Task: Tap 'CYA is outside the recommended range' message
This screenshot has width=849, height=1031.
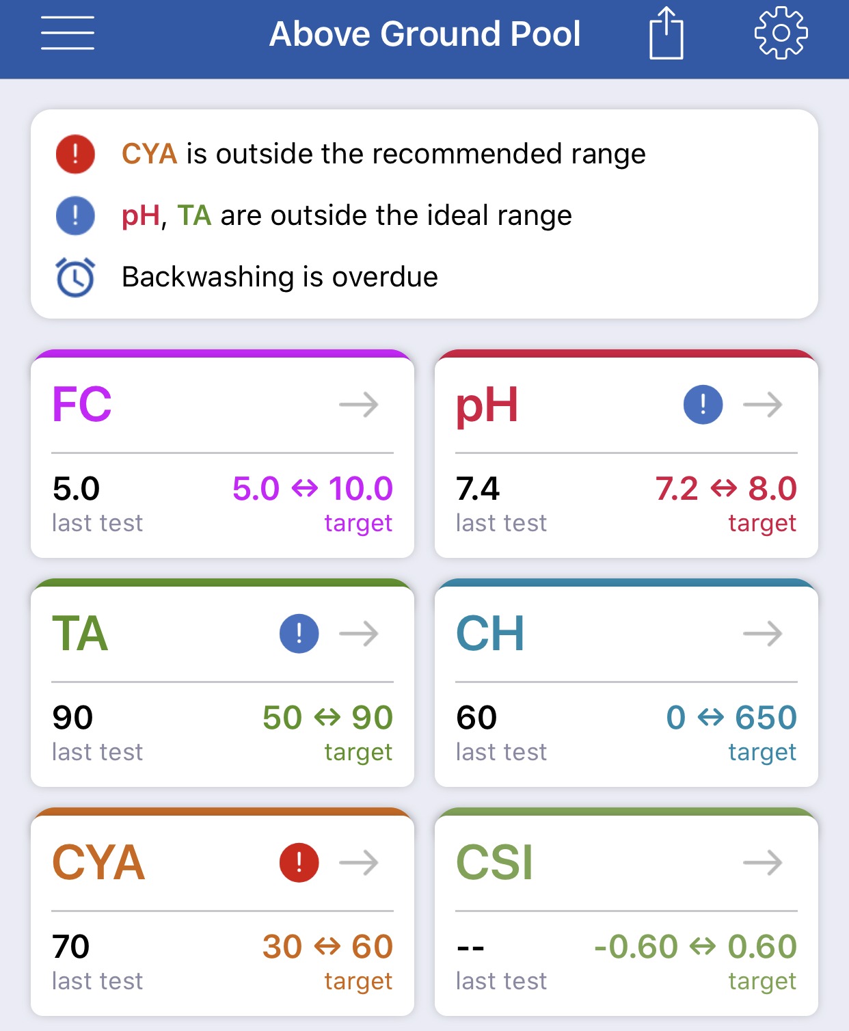Action: click(x=383, y=154)
